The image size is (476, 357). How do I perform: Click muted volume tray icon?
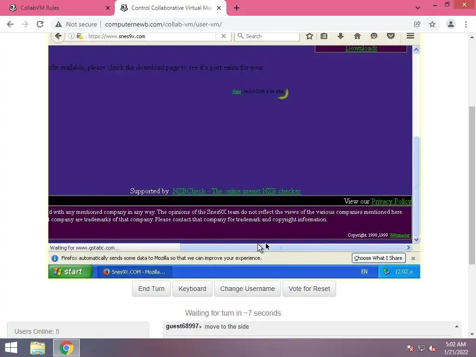(432, 348)
